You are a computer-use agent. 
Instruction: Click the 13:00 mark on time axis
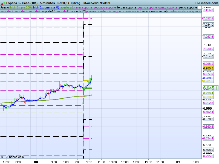coord(113,162)
